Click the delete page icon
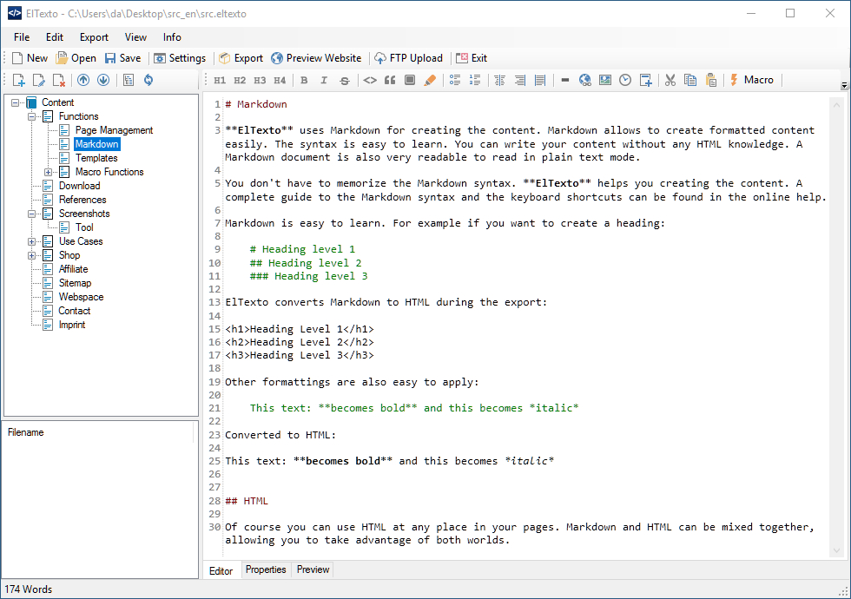Image resolution: width=851 pixels, height=599 pixels. pos(58,81)
